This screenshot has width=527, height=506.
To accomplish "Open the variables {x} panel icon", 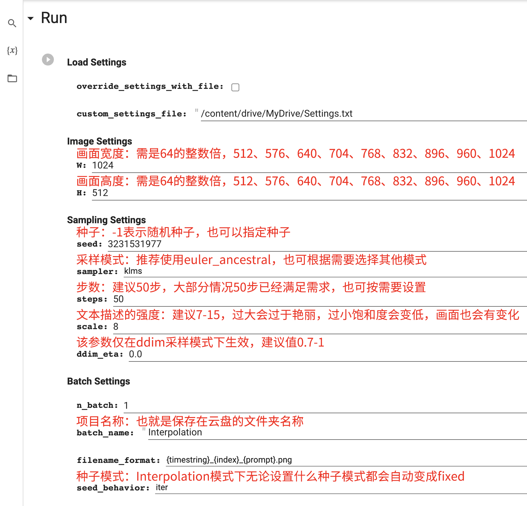I will pos(12,50).
